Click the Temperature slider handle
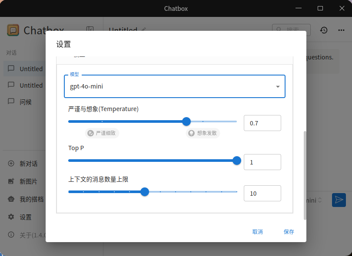This screenshot has width=352, height=256. click(186, 121)
